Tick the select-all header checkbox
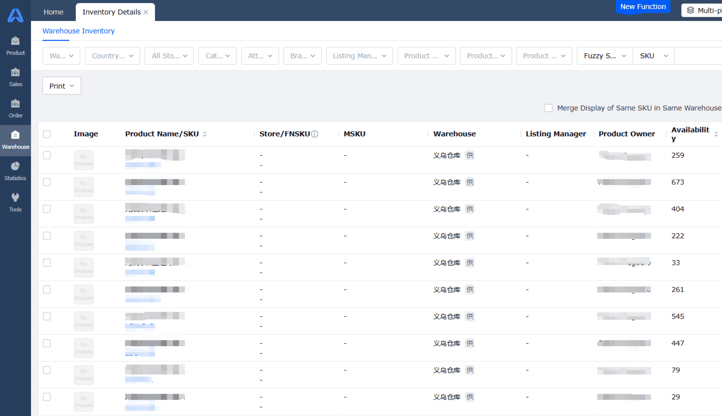The width and height of the screenshot is (722, 416). (47, 134)
